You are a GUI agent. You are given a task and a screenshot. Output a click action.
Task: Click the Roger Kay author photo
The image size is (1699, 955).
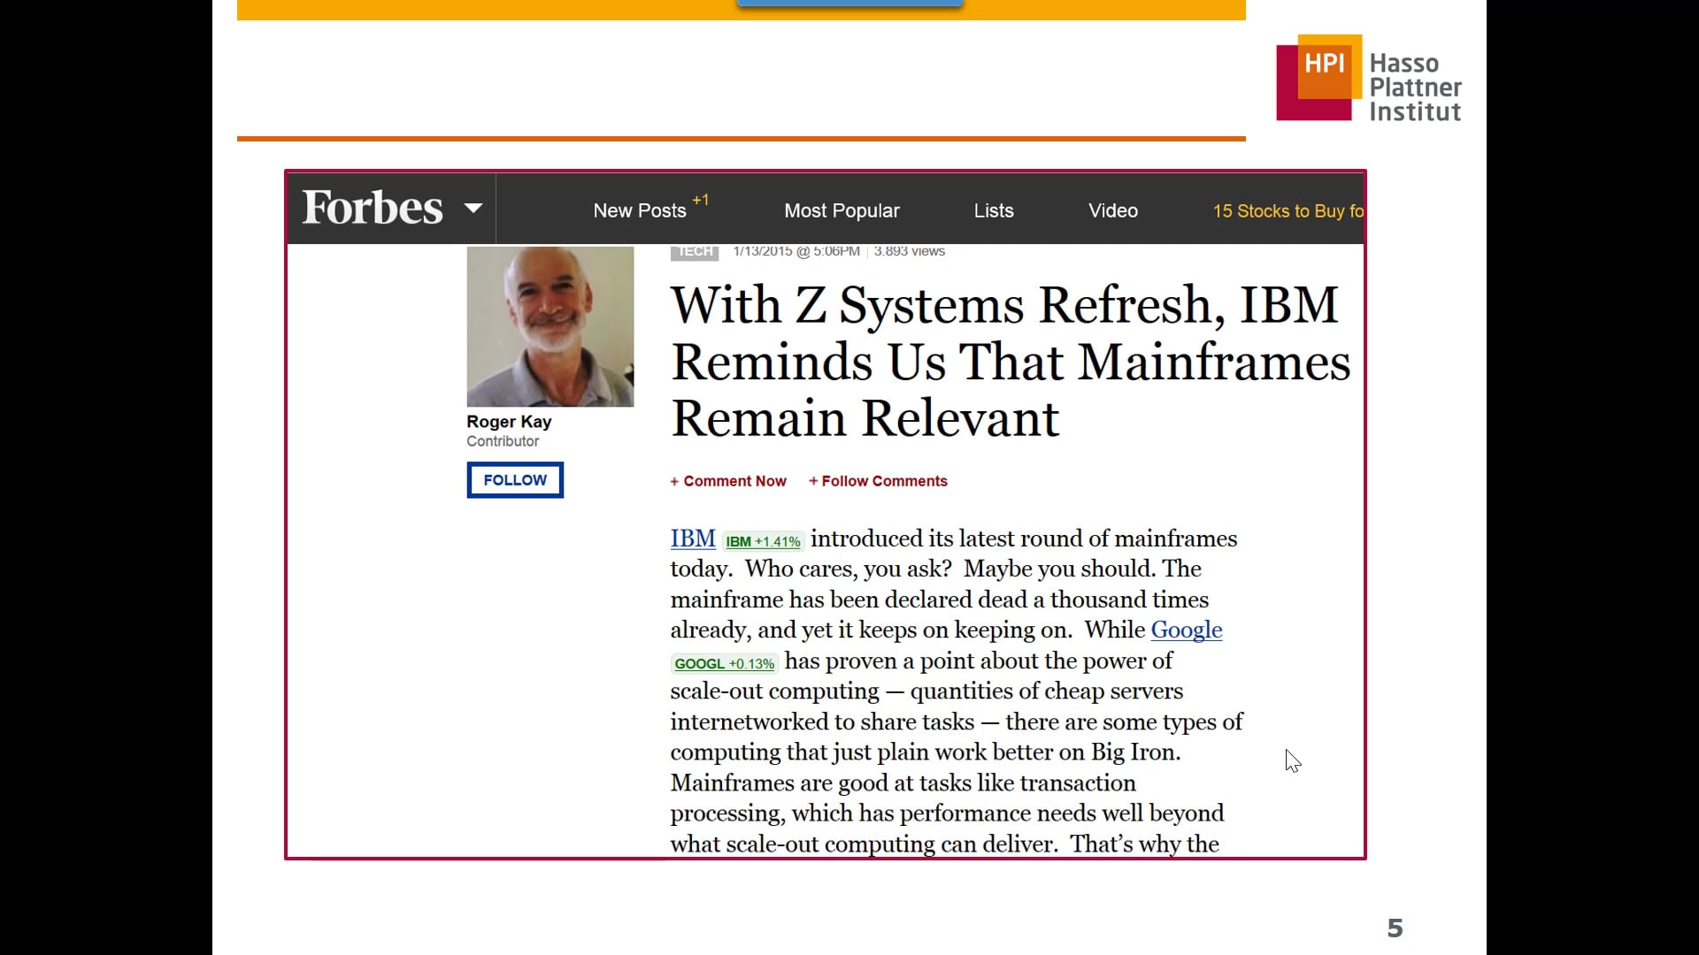550,326
